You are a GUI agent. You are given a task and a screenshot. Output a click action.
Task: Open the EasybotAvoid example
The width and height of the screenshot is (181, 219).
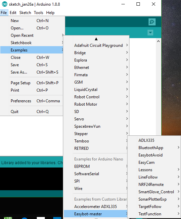(154, 155)
